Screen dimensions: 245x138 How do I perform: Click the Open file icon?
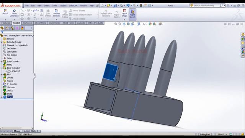(109, 5)
